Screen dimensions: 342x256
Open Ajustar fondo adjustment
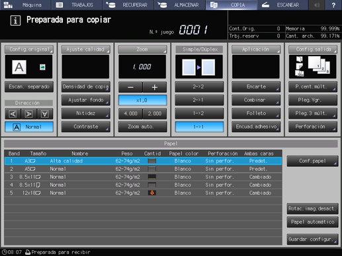click(85, 100)
